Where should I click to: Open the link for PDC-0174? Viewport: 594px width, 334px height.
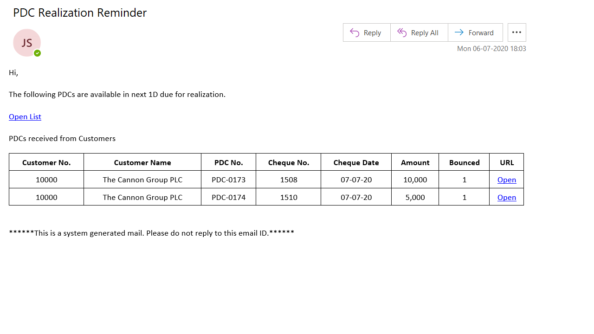pos(507,197)
